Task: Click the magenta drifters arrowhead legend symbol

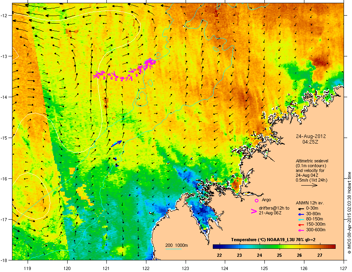Action: (x=254, y=211)
